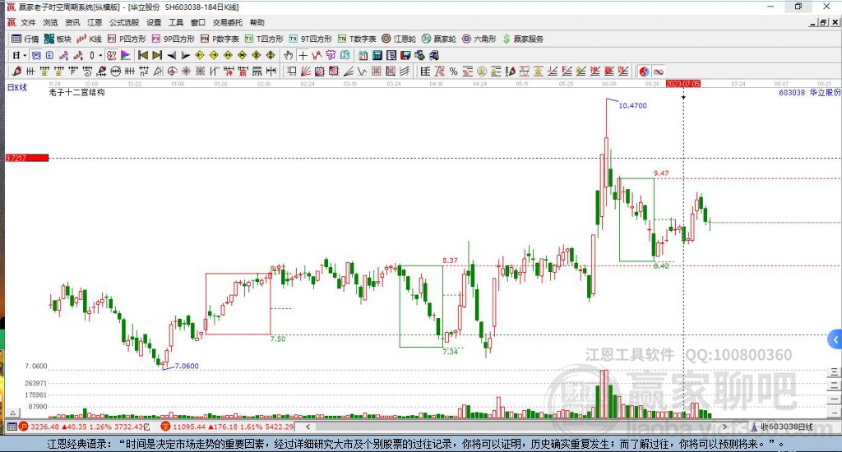Click the first yellow diamond arrow icon

point(200,55)
